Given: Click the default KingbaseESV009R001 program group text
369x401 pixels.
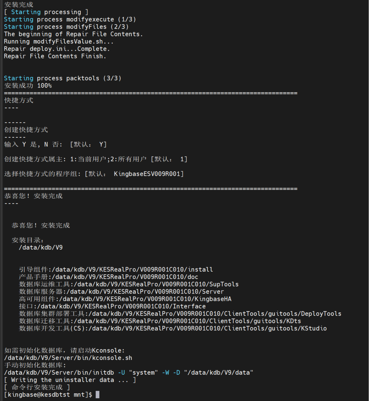Looking at the screenshot, I should point(149,174).
